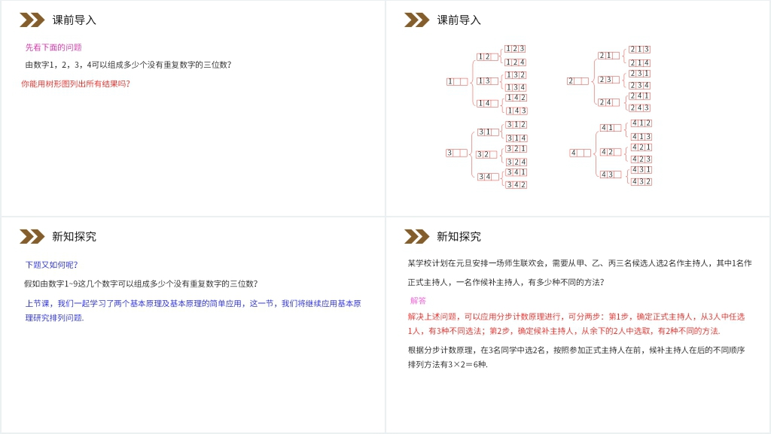
Task: Click the leaf box 1 4 2 in the tree
Action: click(x=517, y=99)
